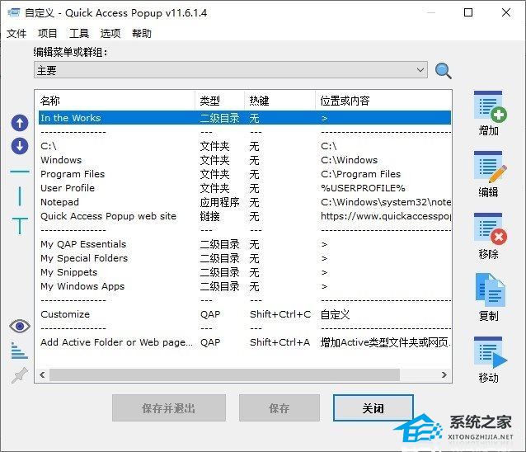Open the 文件 menu
The height and width of the screenshot is (452, 526).
point(16,34)
